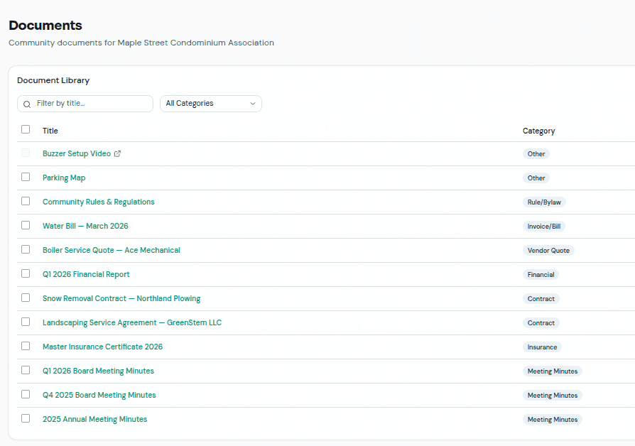
Task: Open the Buzzer Setup Video link
Action: point(77,153)
